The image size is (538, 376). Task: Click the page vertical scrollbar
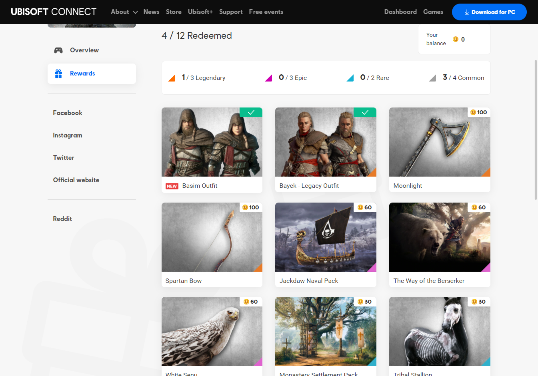[536, 130]
